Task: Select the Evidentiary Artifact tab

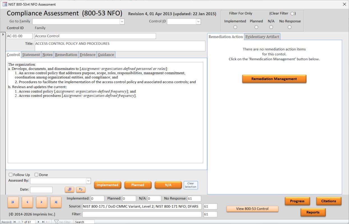Action: tap(262, 37)
